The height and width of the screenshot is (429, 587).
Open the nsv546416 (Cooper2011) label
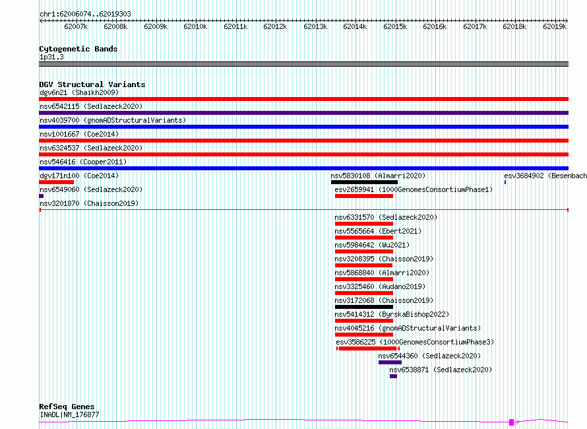[83, 162]
